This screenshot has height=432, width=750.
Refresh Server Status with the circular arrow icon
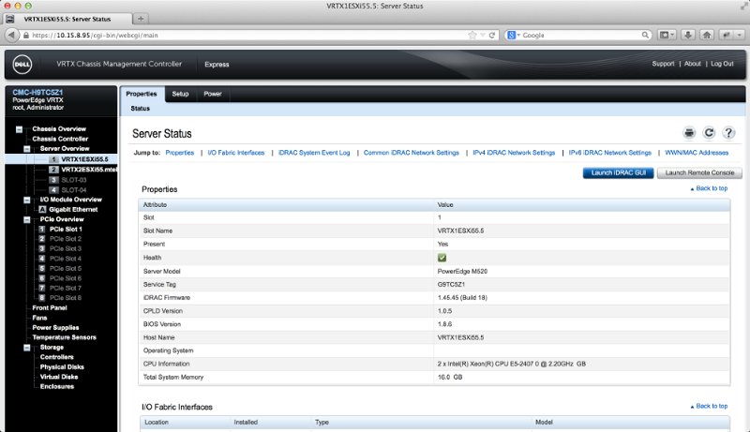coord(709,133)
